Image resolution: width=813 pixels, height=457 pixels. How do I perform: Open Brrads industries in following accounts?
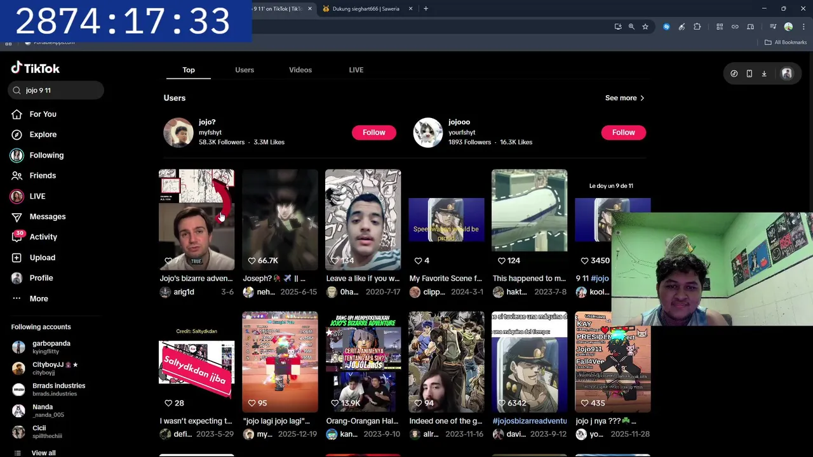tap(51, 389)
